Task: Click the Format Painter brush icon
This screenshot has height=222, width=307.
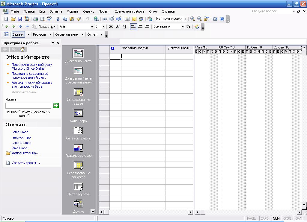Action: coord(79,19)
